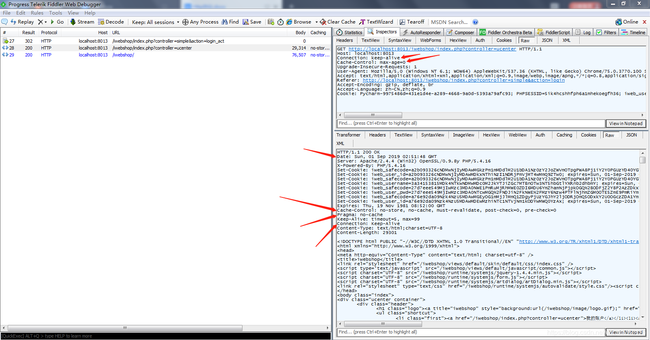Select session 27 login_act row

tap(166, 41)
